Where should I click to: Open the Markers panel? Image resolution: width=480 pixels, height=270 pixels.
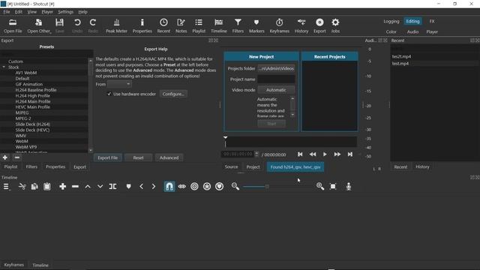coord(256,25)
